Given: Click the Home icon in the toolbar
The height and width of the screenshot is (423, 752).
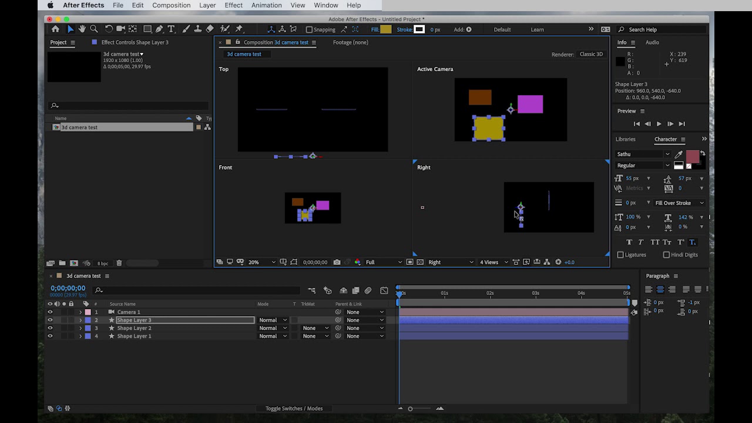Looking at the screenshot, I should (55, 29).
